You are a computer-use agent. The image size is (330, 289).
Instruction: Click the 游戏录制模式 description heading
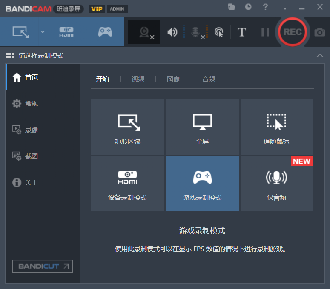(202, 231)
